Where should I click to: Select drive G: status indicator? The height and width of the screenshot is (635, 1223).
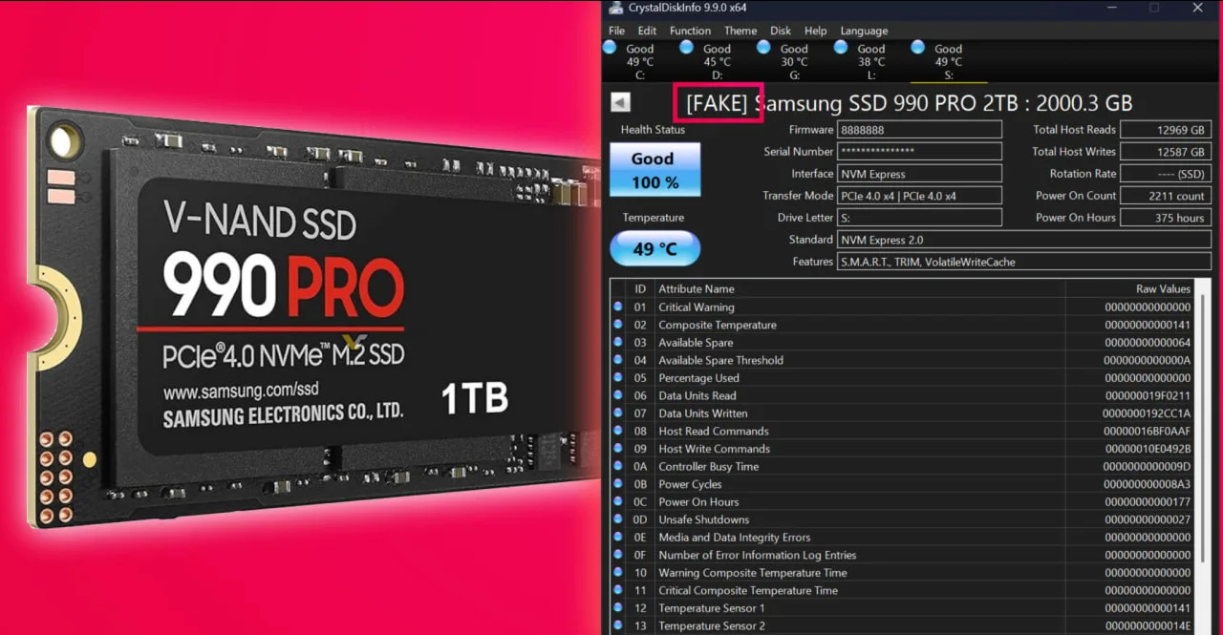(x=785, y=61)
